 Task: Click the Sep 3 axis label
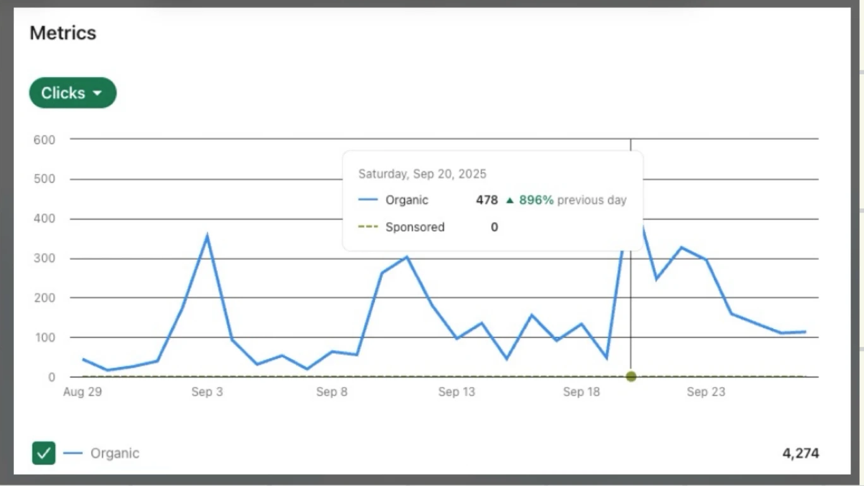[x=207, y=392]
